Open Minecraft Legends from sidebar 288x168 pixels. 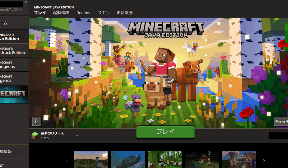pos(14,79)
